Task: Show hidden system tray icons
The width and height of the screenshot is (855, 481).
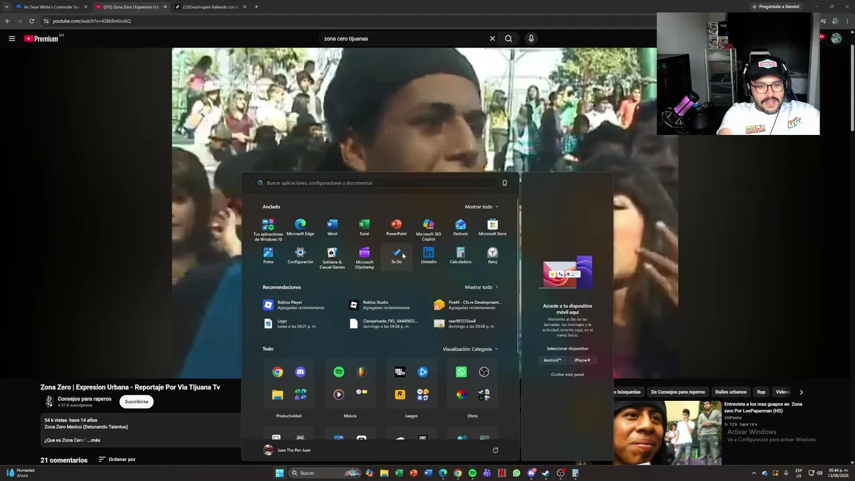Action: (754, 473)
